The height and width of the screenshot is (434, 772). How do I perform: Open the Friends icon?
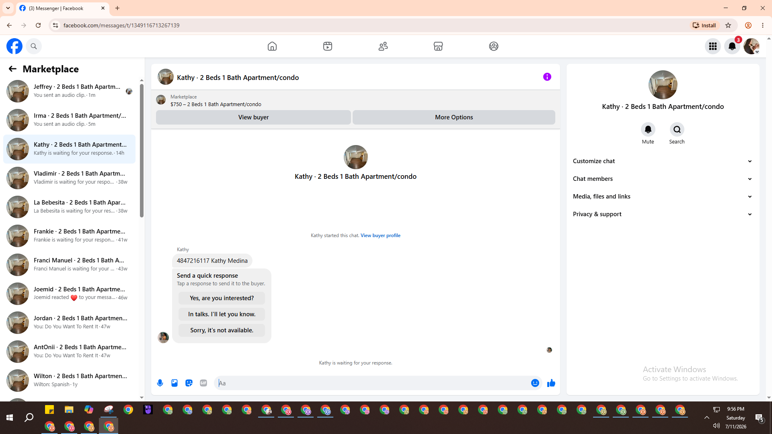pos(383,46)
